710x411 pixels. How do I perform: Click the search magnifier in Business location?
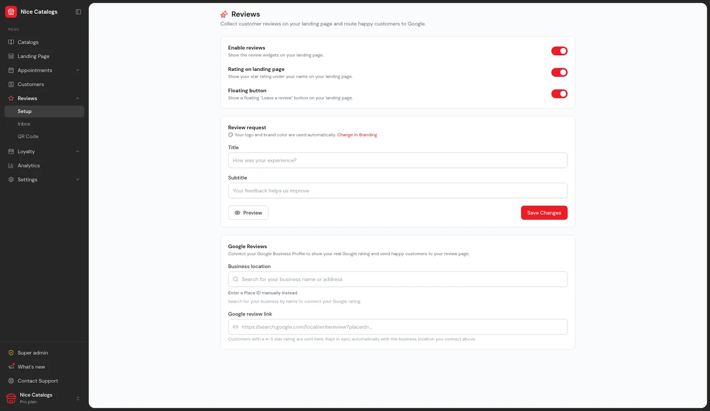235,280
